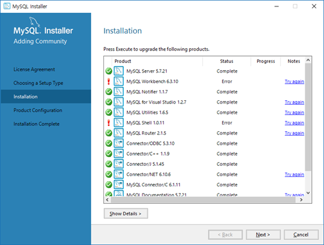Go to Choosing a Setup Type step
The image size is (324, 245).
38,83
